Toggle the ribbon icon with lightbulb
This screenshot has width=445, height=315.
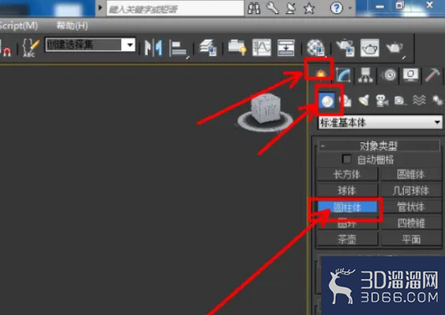[237, 47]
